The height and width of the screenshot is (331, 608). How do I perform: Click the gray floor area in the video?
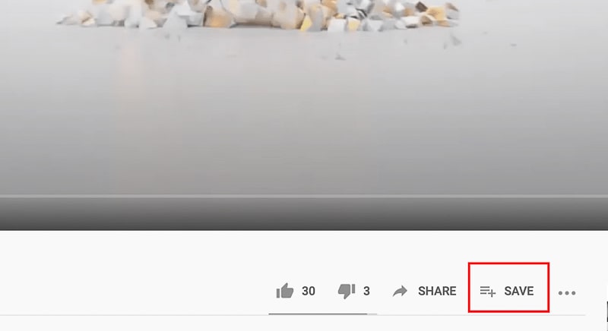[x=304, y=116]
